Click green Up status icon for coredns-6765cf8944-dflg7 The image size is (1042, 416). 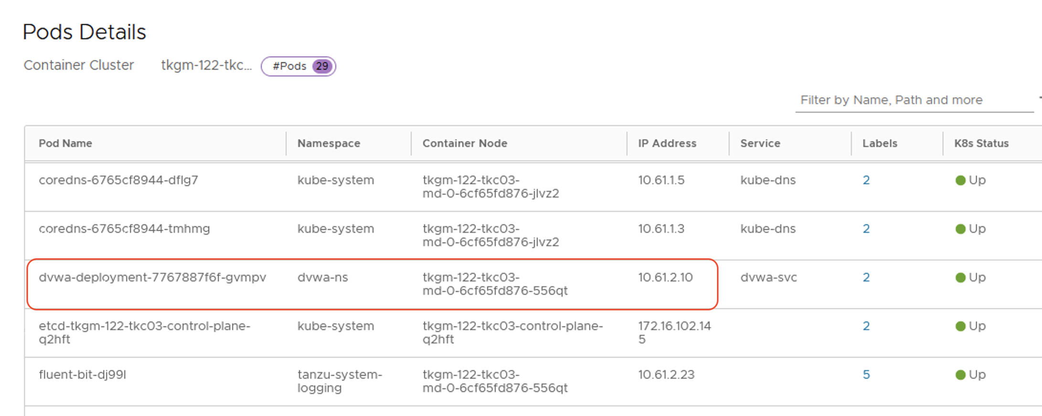coord(960,180)
